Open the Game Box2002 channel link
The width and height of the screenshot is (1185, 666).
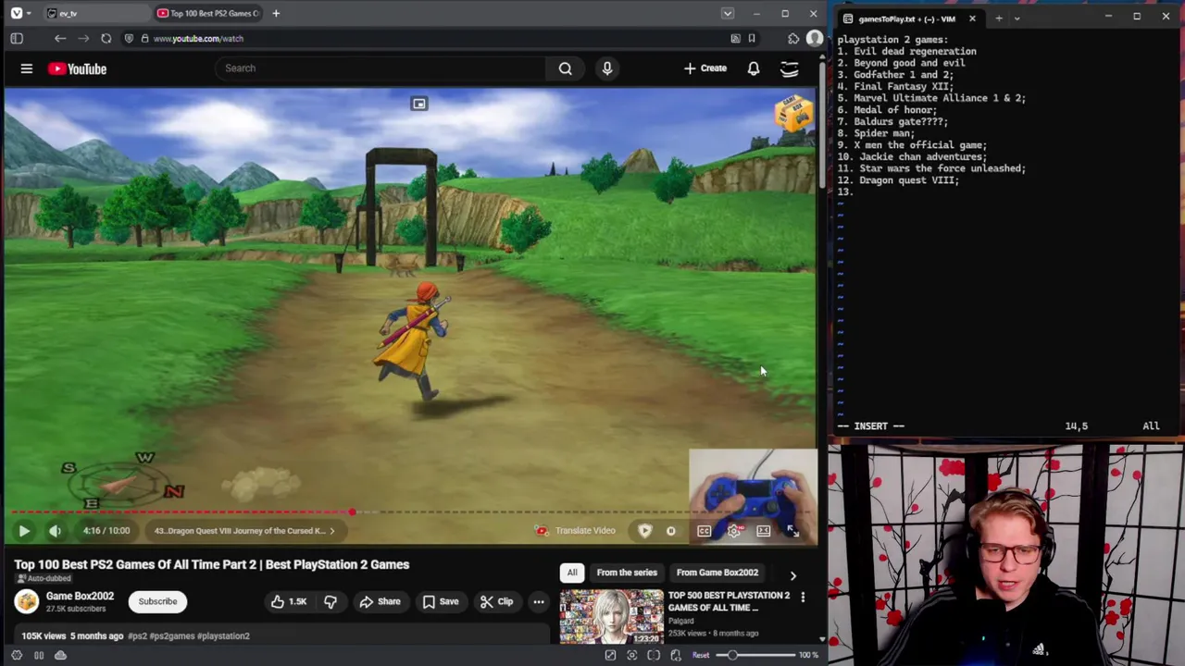pos(80,596)
